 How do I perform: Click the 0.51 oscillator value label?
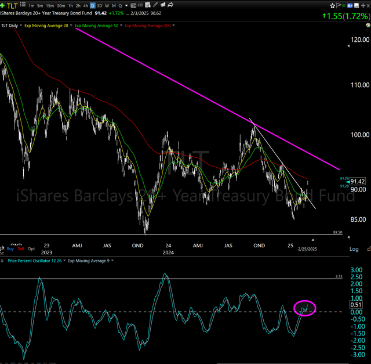[x=356, y=305]
